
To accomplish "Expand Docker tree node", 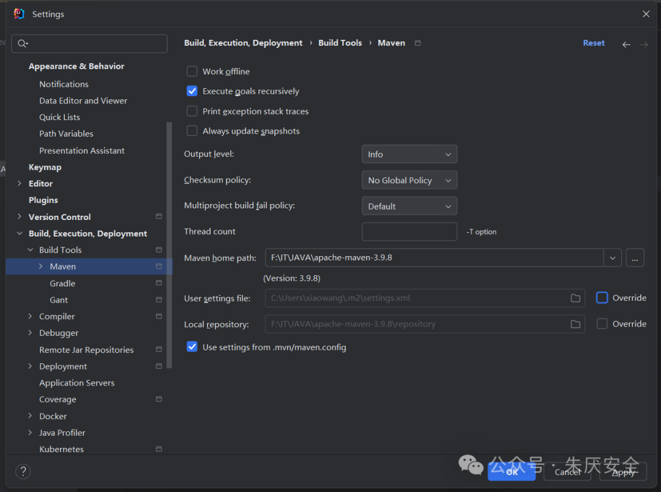I will click(30, 415).
